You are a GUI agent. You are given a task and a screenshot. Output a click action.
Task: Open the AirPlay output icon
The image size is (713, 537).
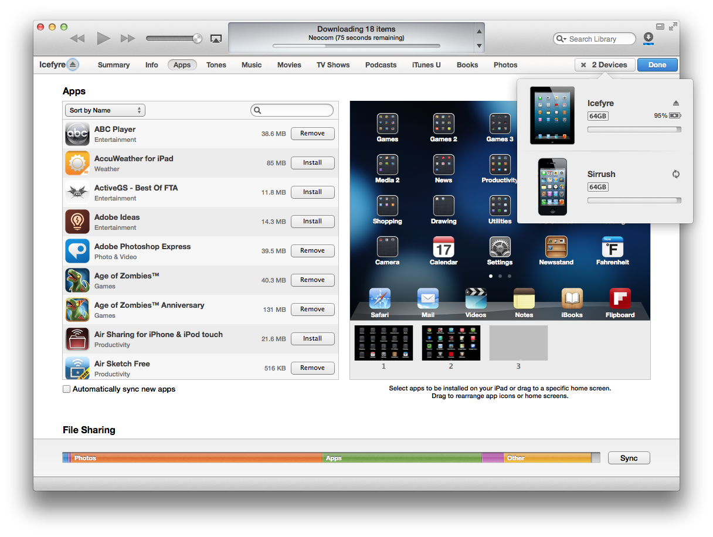pyautogui.click(x=216, y=39)
